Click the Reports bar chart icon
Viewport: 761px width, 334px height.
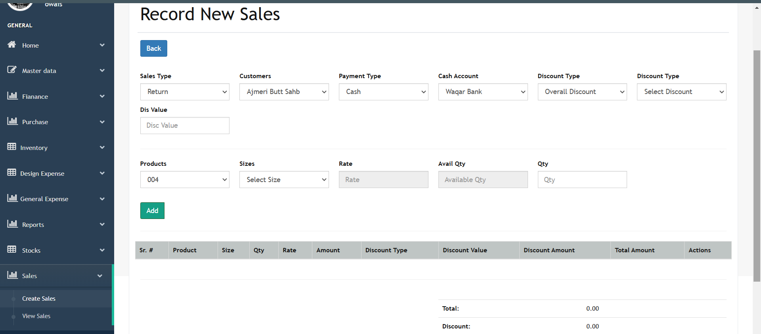[12, 224]
